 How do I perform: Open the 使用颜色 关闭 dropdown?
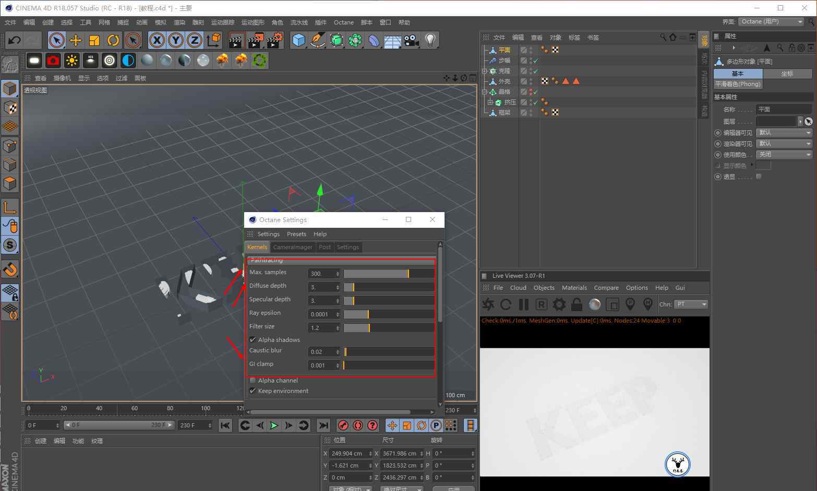(x=784, y=155)
